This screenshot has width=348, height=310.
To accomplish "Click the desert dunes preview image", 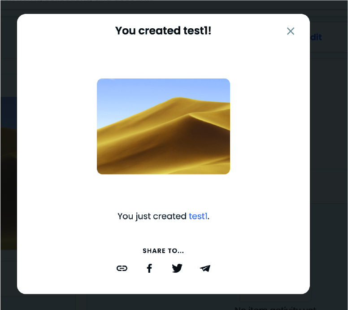I will click(163, 127).
